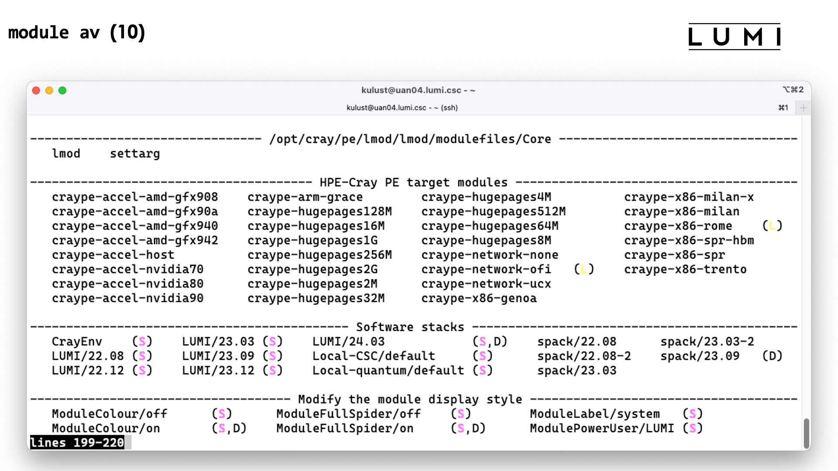Click 'ModulePowerUser/LUMI' entry

click(x=602, y=428)
